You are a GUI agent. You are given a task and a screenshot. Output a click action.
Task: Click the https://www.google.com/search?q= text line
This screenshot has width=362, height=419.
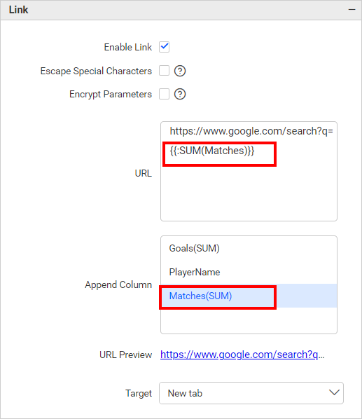[251, 131]
